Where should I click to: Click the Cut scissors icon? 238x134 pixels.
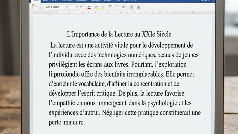40,5
